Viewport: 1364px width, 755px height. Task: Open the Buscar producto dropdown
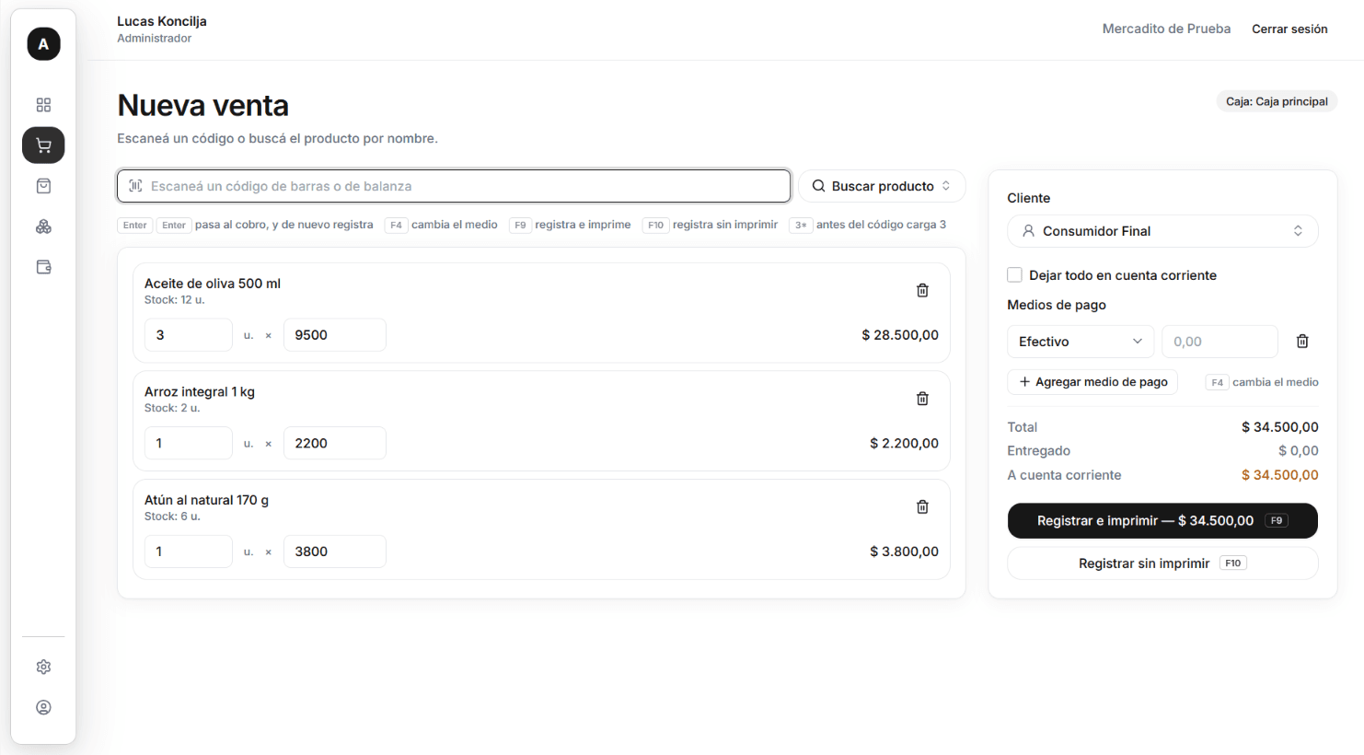[x=882, y=186]
